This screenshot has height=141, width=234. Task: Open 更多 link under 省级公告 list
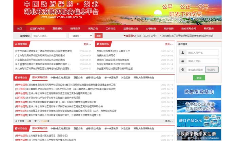[x=169, y=121]
